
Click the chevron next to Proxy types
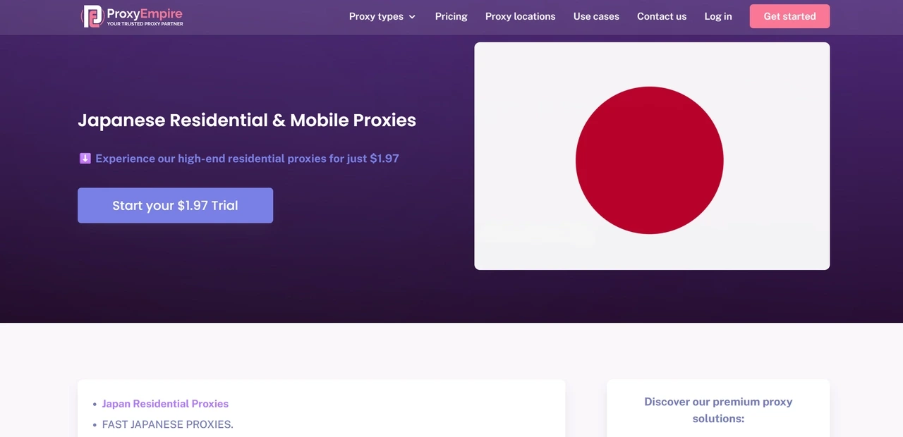pyautogui.click(x=412, y=16)
